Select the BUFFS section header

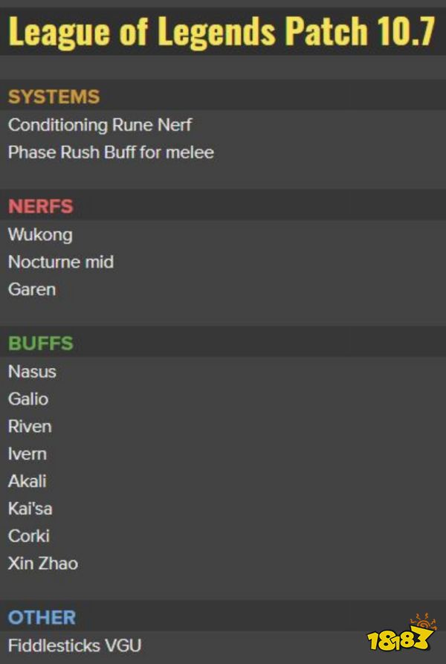[x=41, y=344]
